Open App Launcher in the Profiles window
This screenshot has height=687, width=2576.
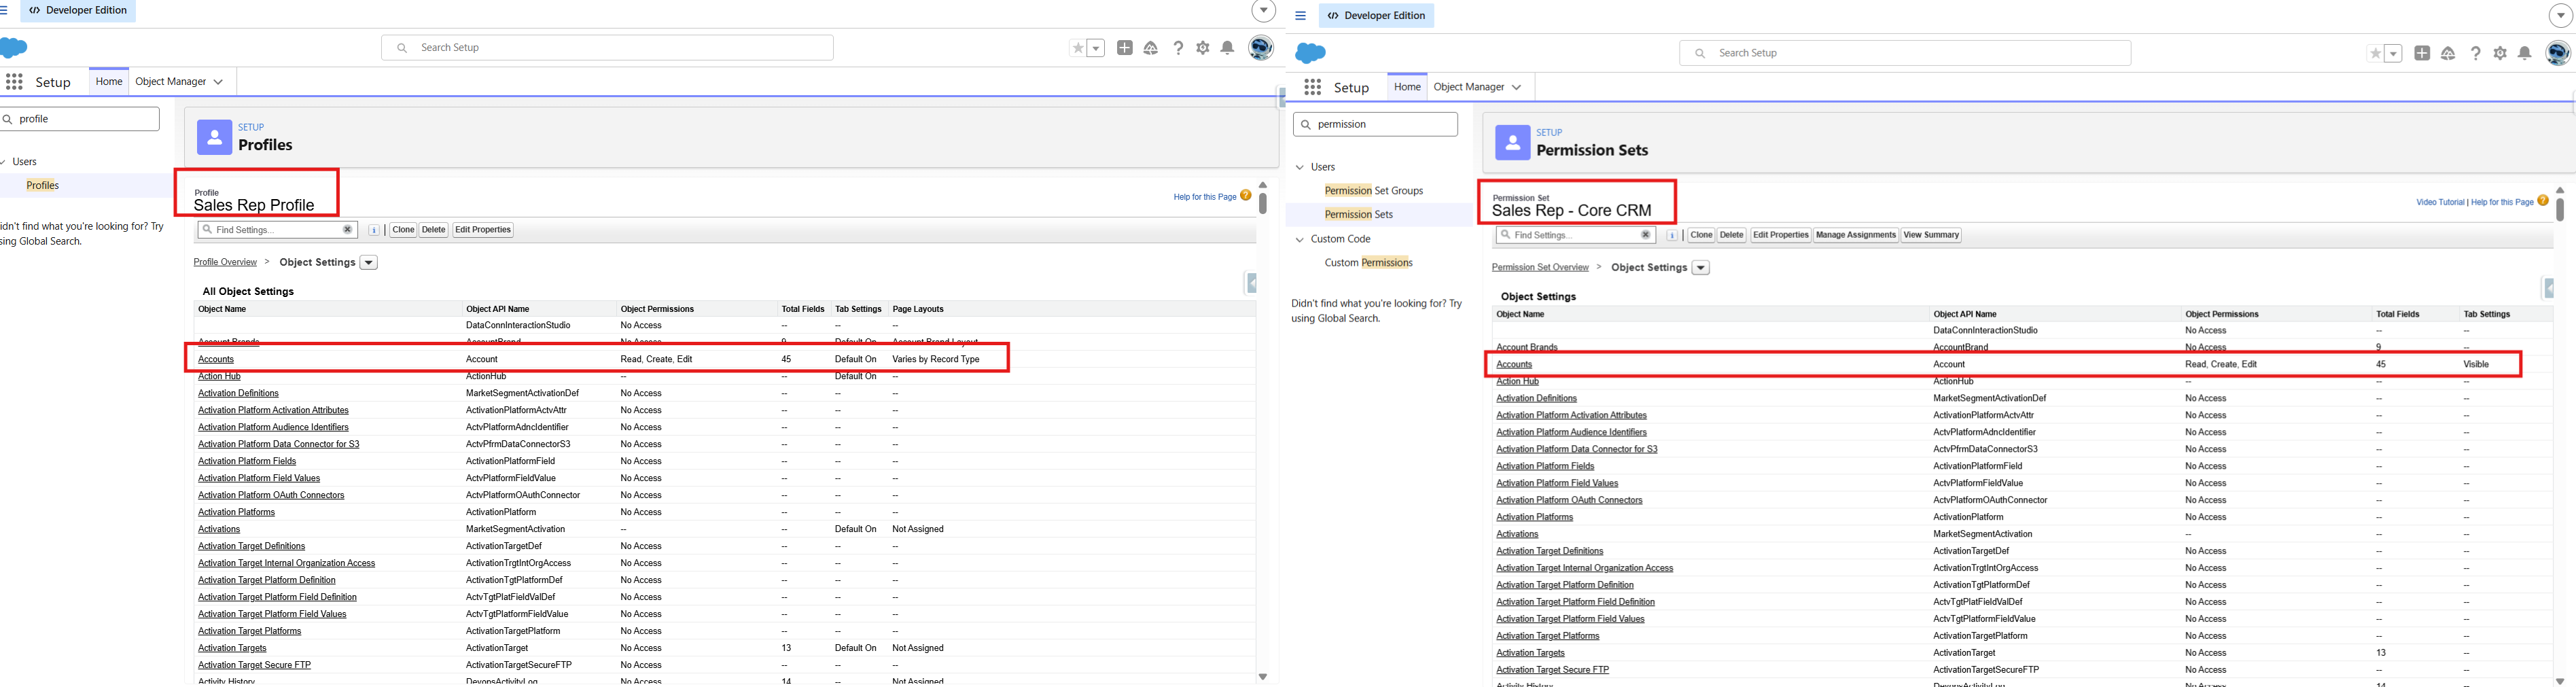pos(14,82)
